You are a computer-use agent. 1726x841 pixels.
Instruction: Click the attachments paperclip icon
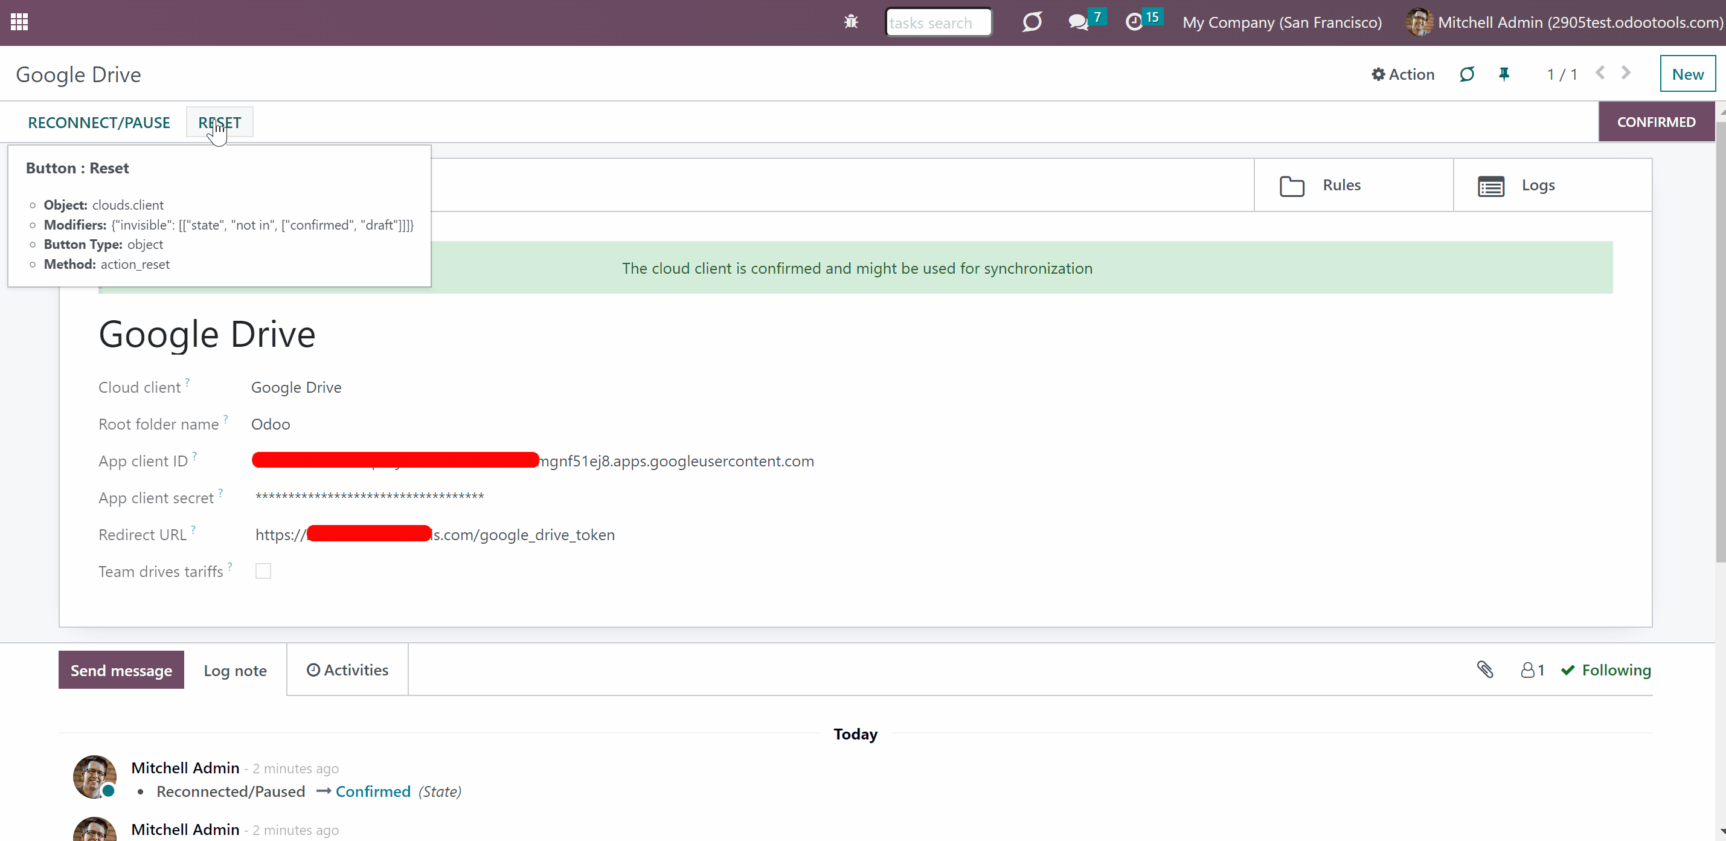click(x=1485, y=669)
